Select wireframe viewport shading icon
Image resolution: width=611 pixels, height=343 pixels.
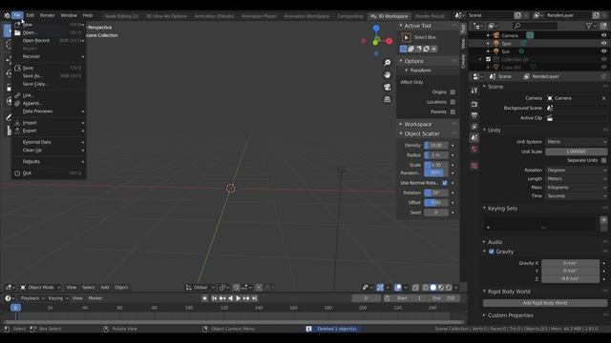coord(426,288)
